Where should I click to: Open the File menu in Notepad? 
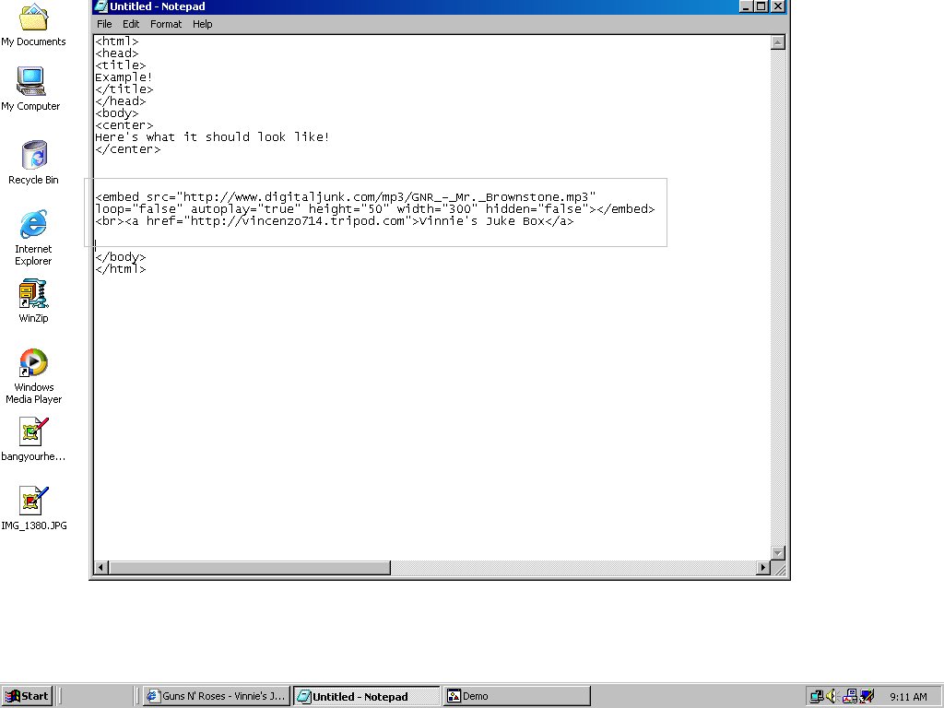(104, 24)
